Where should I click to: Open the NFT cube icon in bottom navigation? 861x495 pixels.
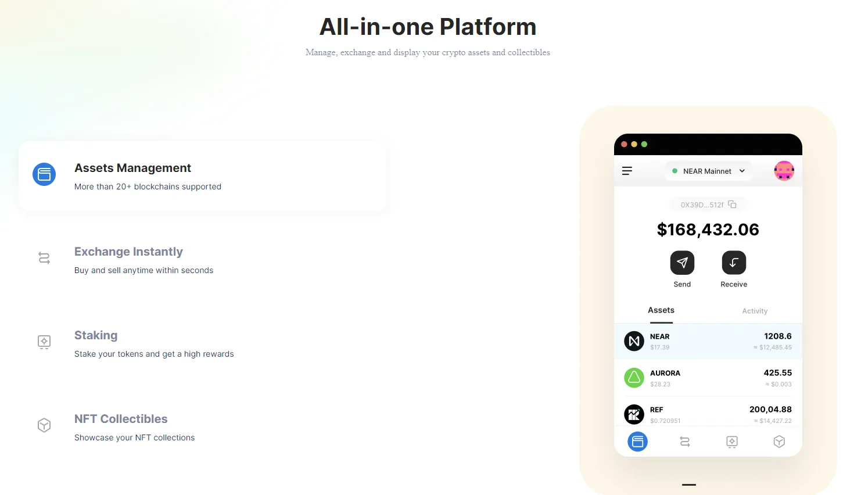pyautogui.click(x=779, y=442)
